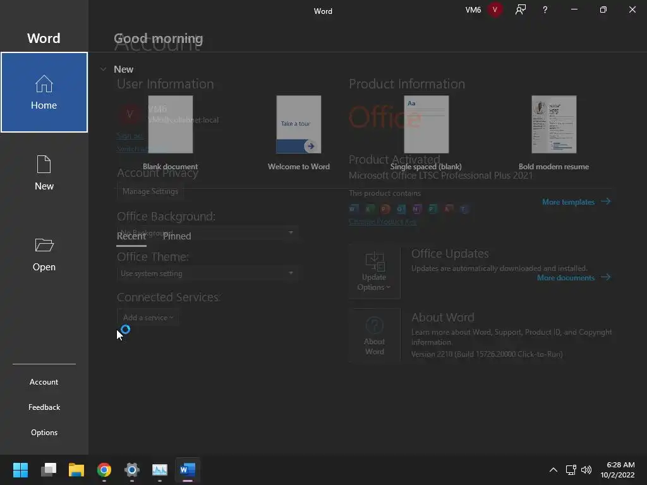Collapse the New section chevron

tap(103, 69)
